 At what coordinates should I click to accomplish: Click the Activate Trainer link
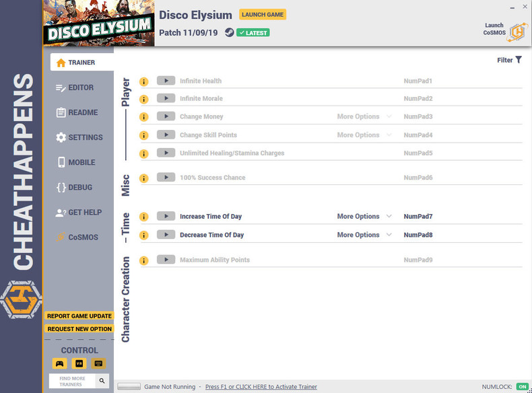point(261,386)
